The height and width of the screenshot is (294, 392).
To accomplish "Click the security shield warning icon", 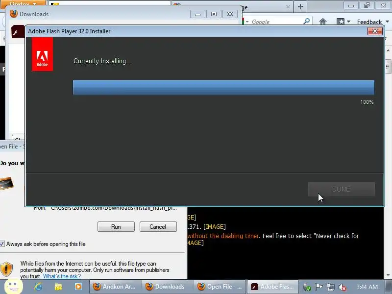I will pyautogui.click(x=6, y=269).
